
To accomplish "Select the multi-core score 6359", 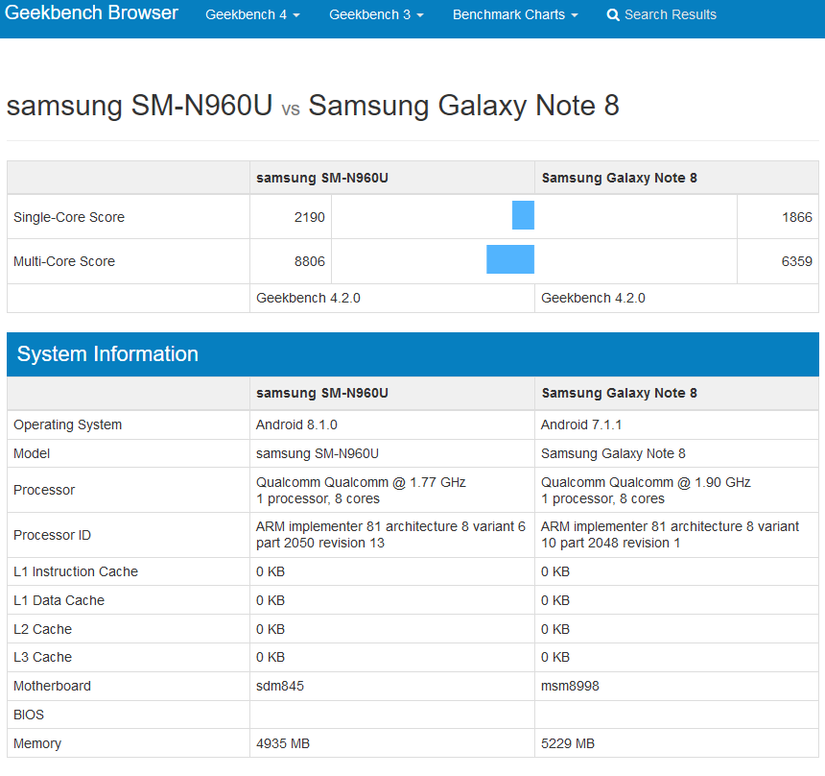I will click(796, 261).
